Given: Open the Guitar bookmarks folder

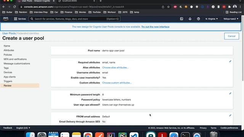Looking at the screenshot, I should 7,12.
